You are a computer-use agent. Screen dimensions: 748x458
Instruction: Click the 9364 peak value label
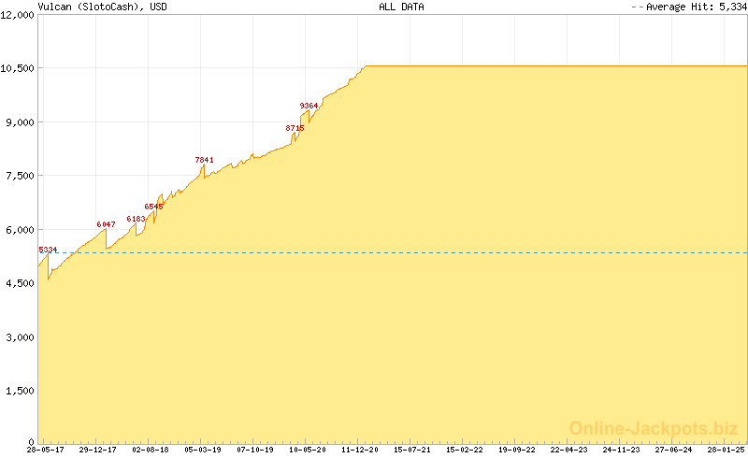pyautogui.click(x=309, y=106)
